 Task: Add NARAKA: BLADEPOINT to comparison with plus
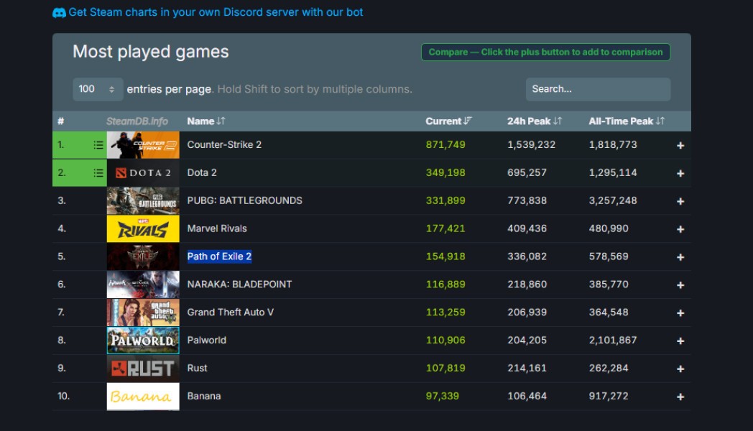click(680, 285)
